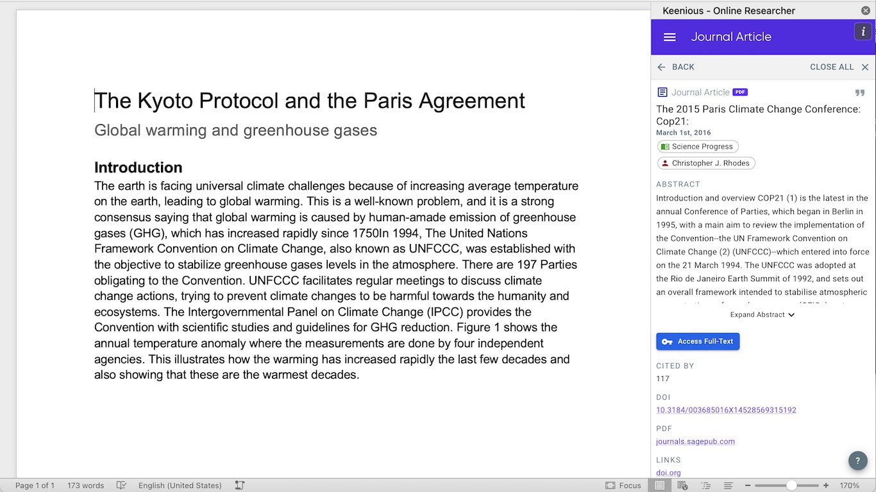876x492 pixels.
Task: Select Print Layout view
Action: [659, 486]
